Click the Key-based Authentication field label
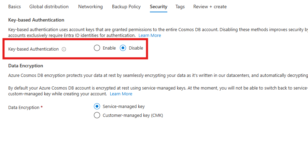This screenshot has width=308, height=150. 33,49
